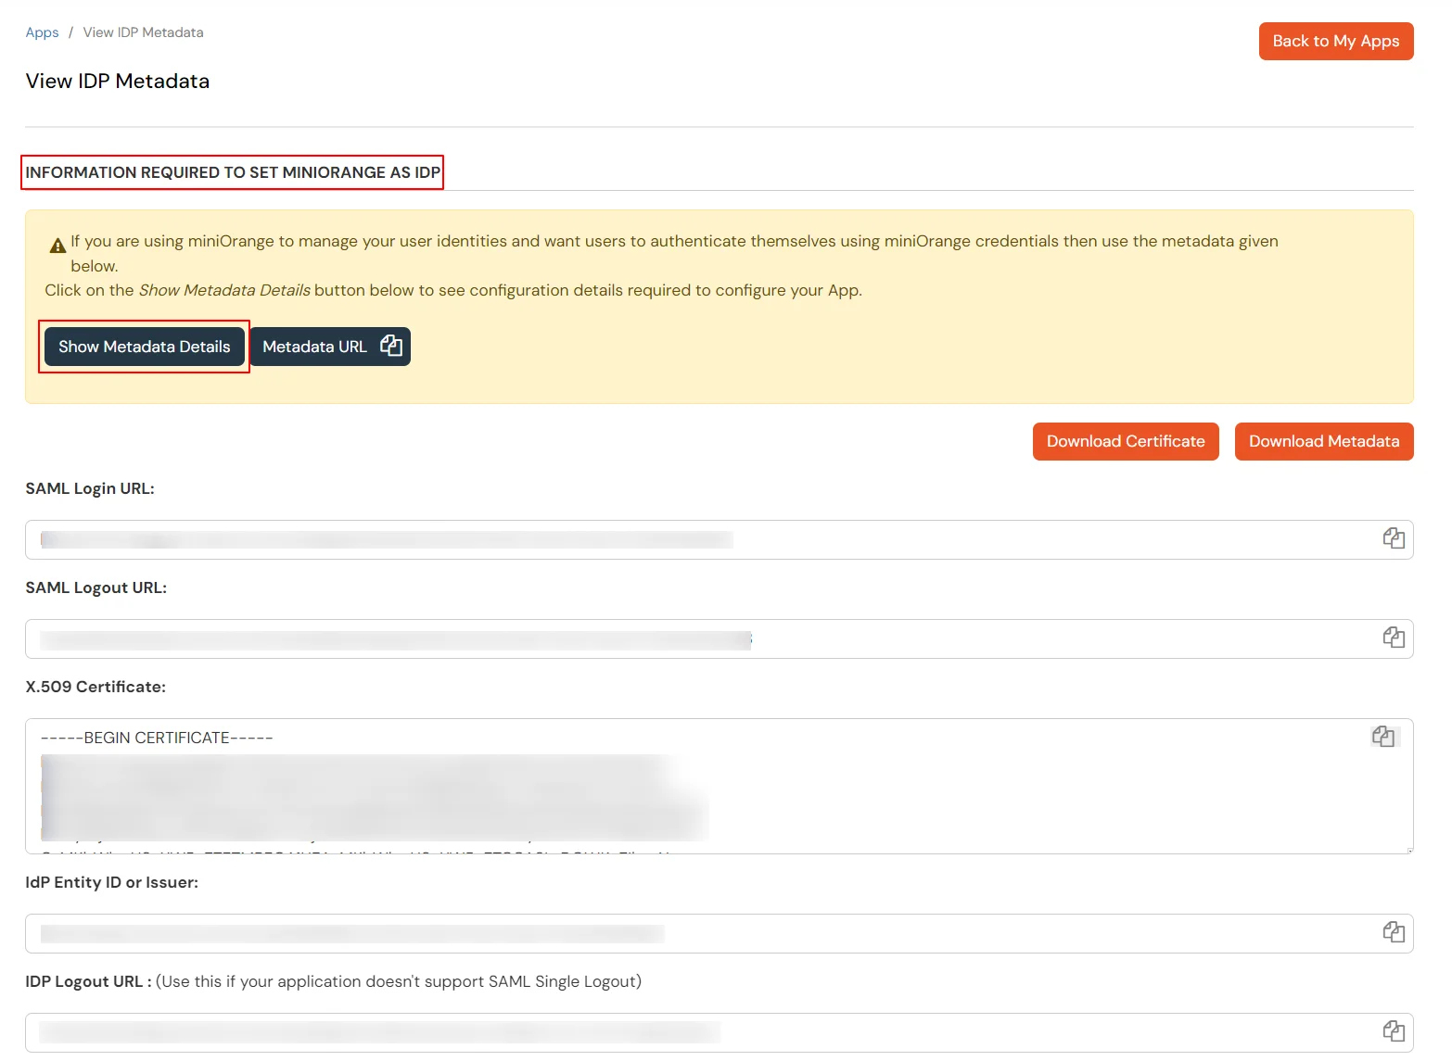Click the copy icon on Metadata URL button
Screen dimensions: 1452x1061
391,346
